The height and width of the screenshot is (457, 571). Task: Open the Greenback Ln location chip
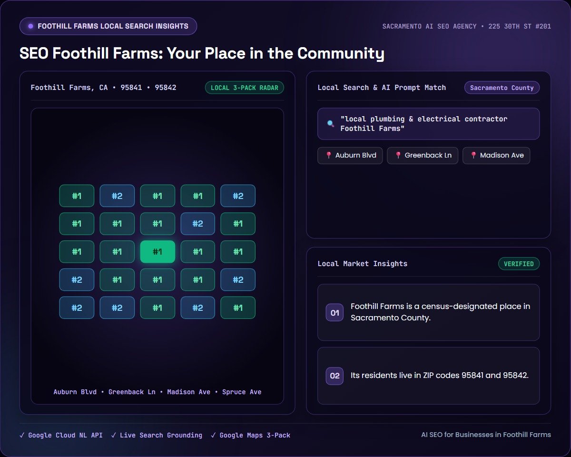(x=423, y=155)
